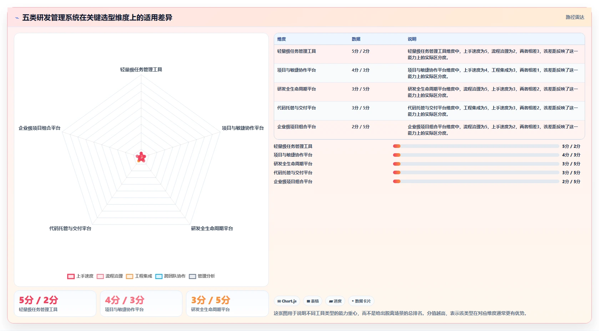Click the radar axis label 代码托管与交付平台
This screenshot has height=331, width=599.
click(70, 229)
